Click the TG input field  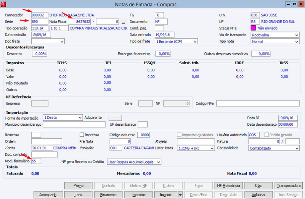tap(159, 15)
